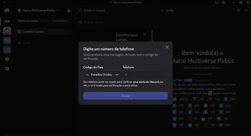React with face emoji count 105
251x136 pixels.
225,125
